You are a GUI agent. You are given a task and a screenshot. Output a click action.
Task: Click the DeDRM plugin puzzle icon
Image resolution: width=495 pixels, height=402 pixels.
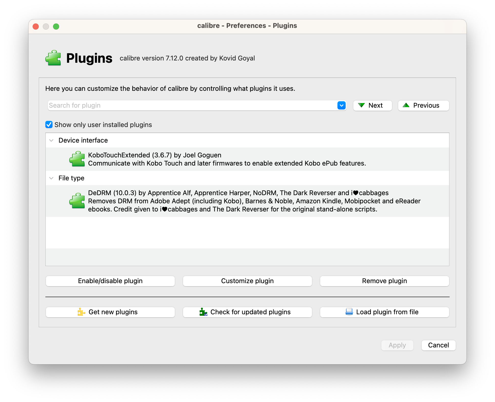point(77,201)
